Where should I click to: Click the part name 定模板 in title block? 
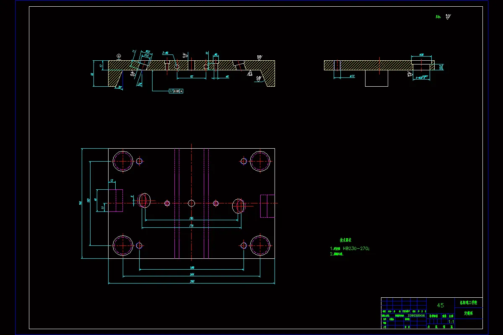(468, 313)
